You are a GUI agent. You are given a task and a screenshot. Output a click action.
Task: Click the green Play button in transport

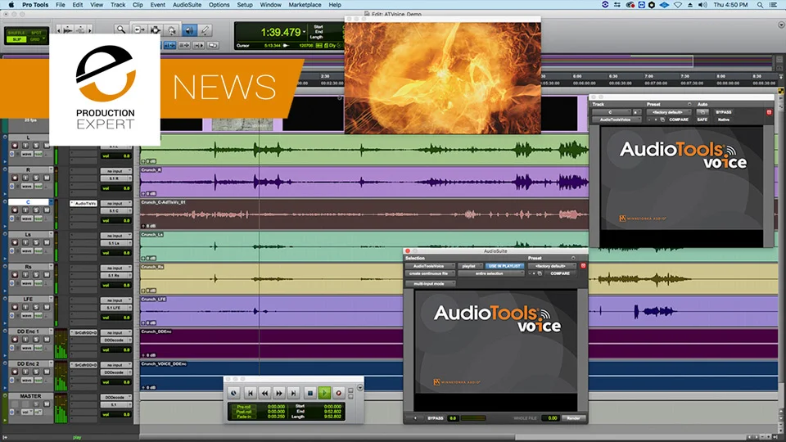(x=324, y=394)
